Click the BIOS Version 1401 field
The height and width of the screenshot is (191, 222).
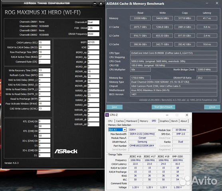[174, 94]
